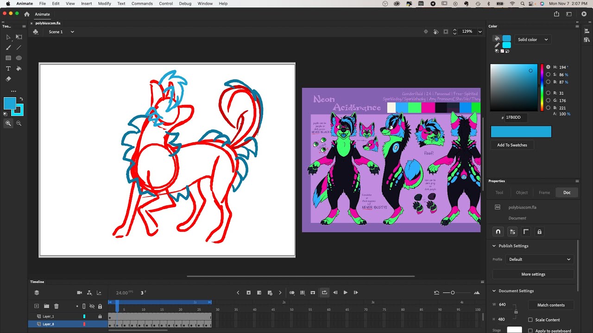This screenshot has height=333, width=593.
Task: Click the clip content outside stage icon
Action: [446, 31]
